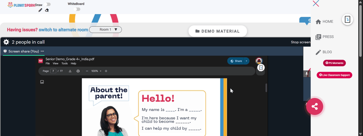363x136 pixels.
Task: Open call settings gear icon
Action: point(6,42)
